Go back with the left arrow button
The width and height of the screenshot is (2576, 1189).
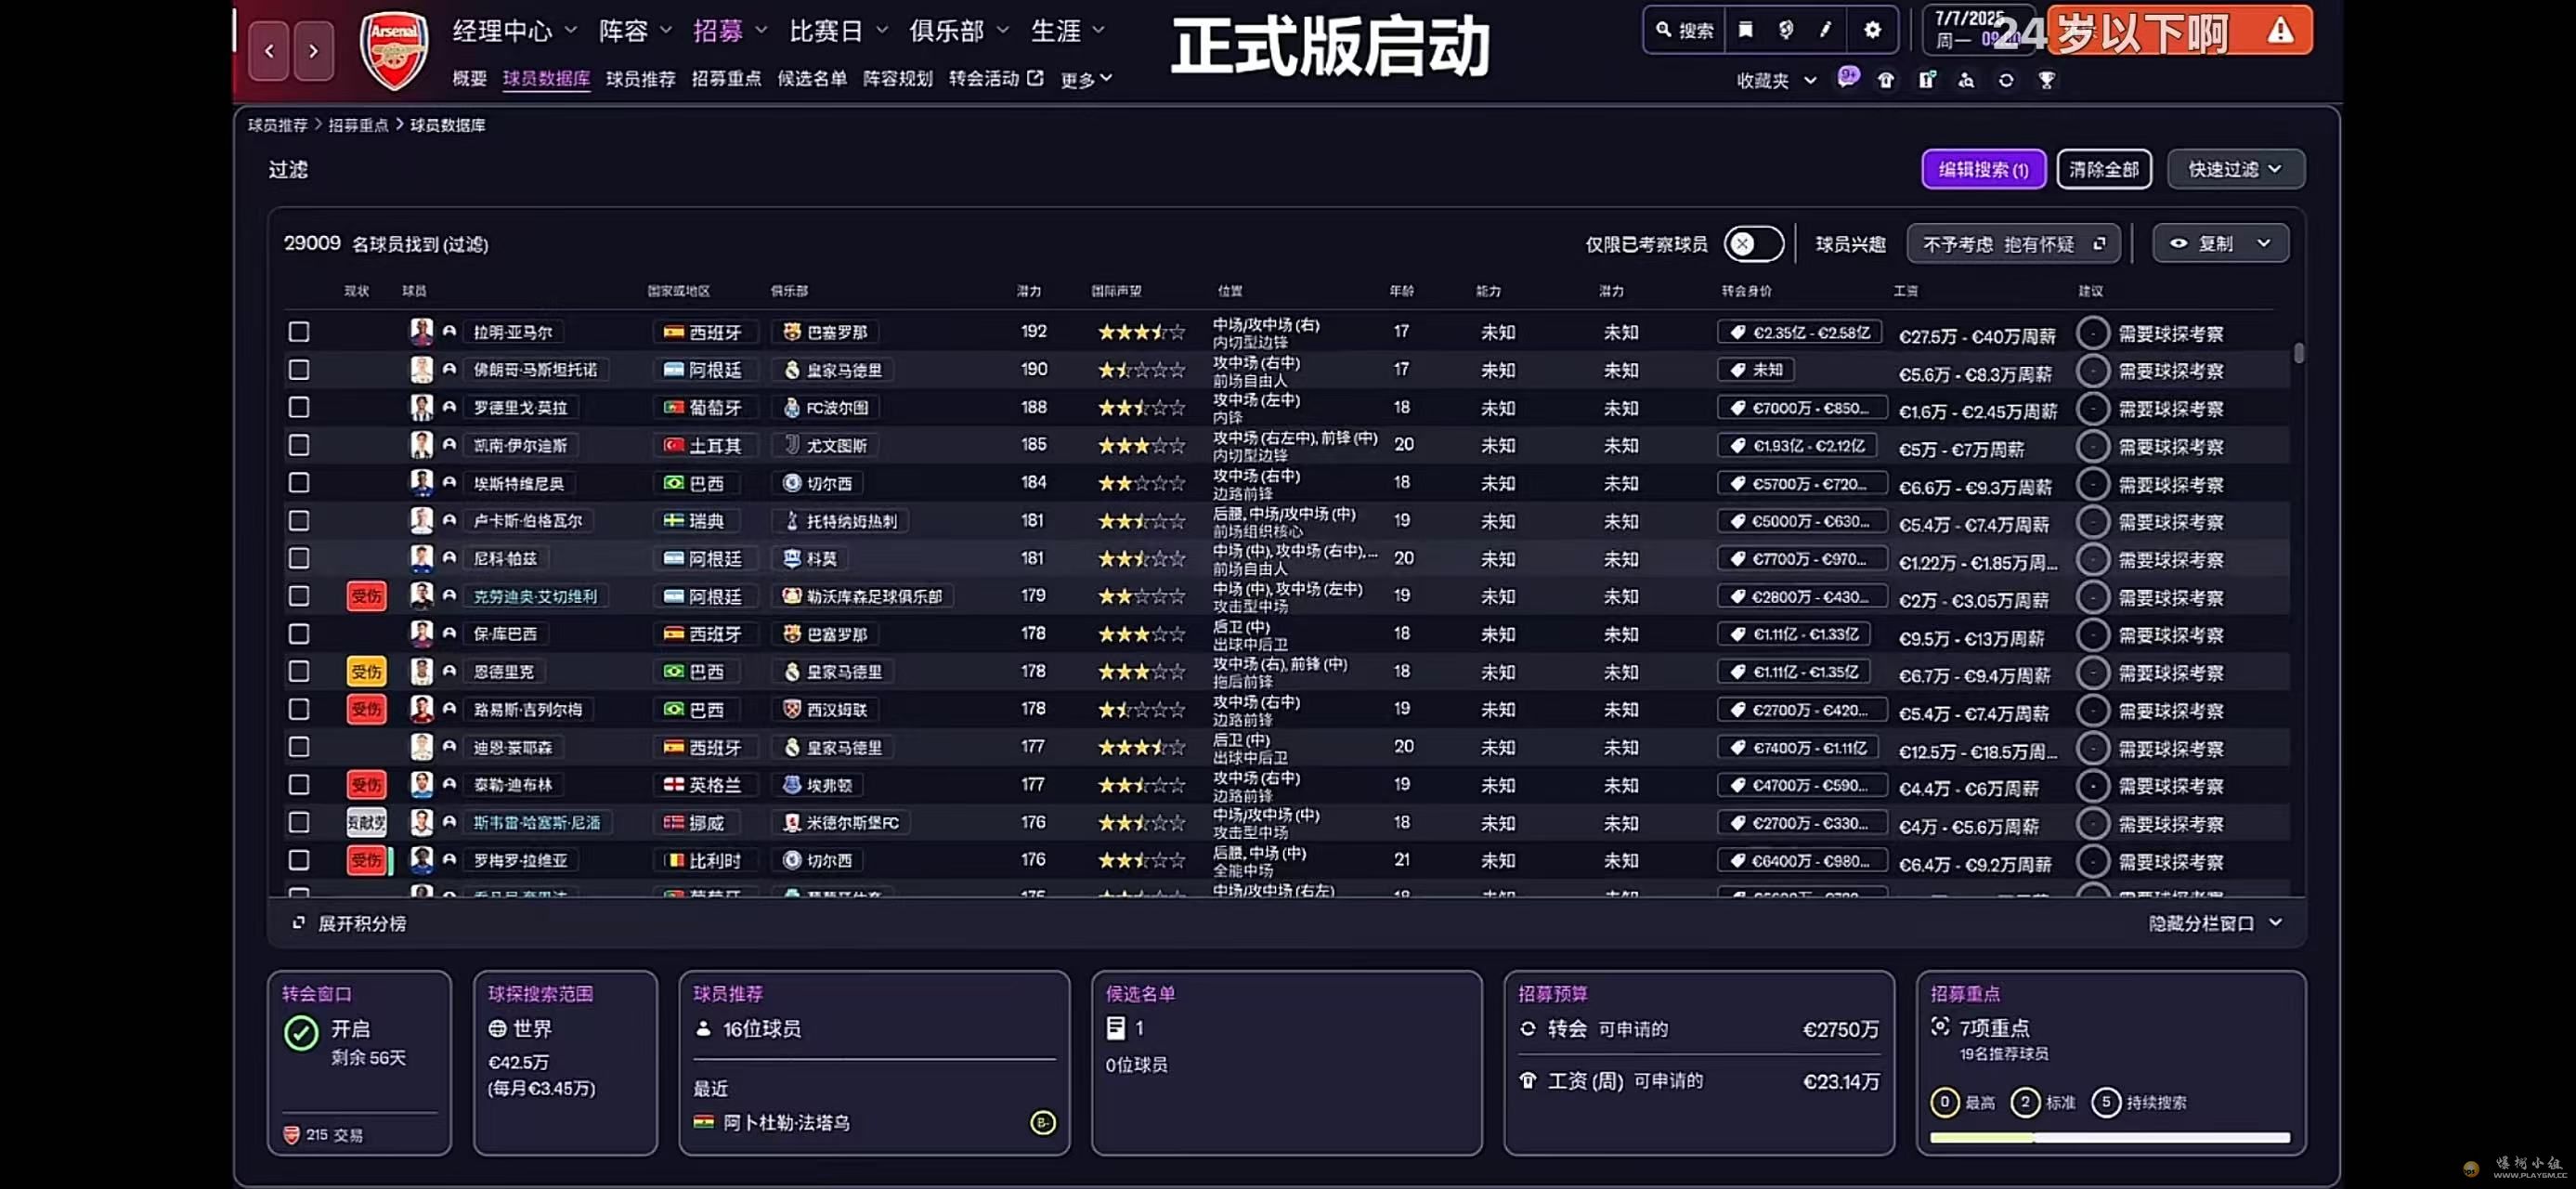(x=268, y=50)
